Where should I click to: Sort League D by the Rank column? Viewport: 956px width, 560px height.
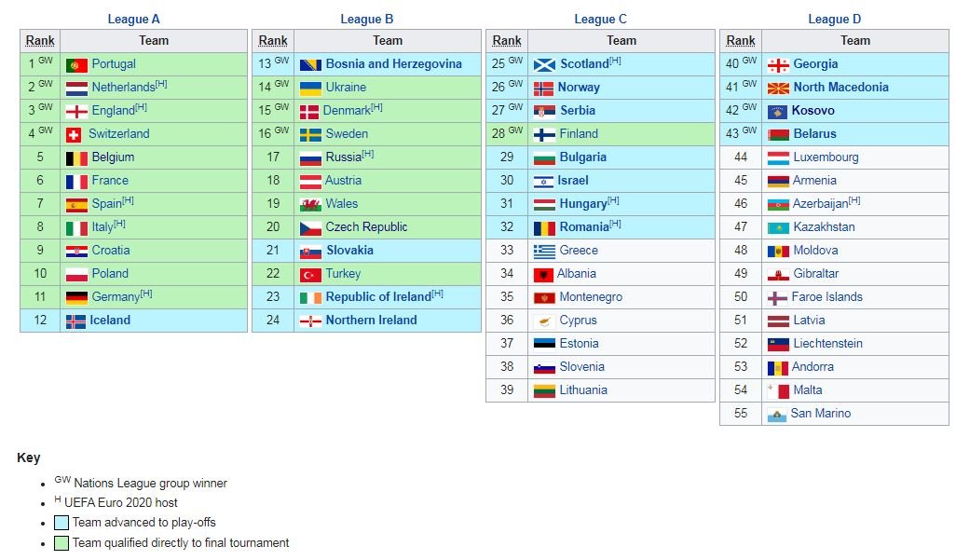tap(740, 40)
